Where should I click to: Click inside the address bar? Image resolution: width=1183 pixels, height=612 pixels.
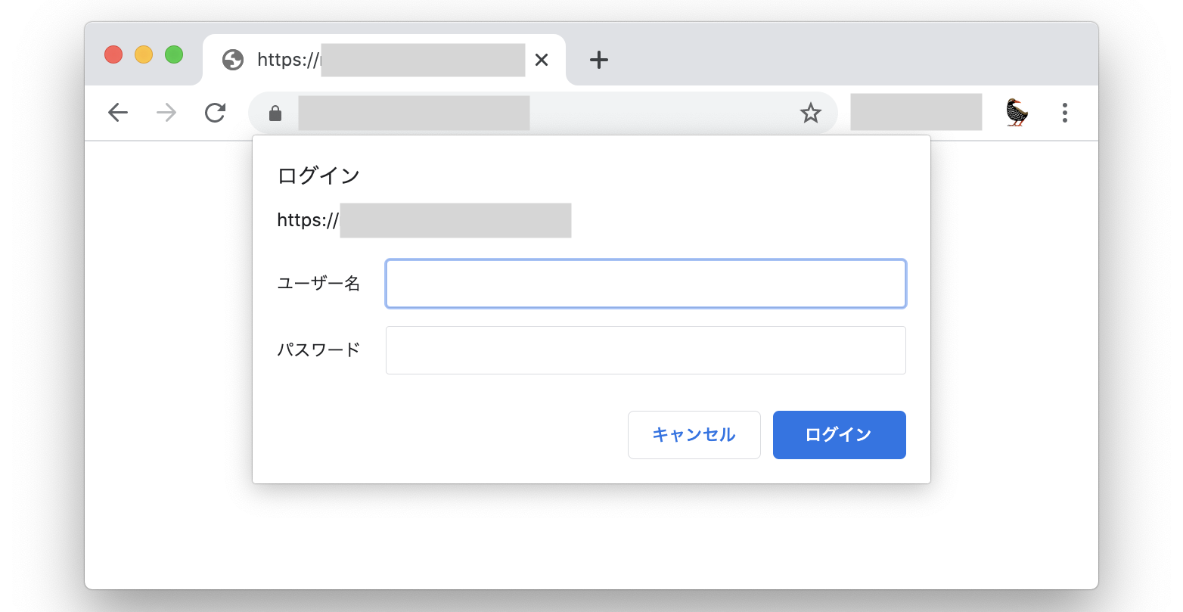tap(529, 112)
